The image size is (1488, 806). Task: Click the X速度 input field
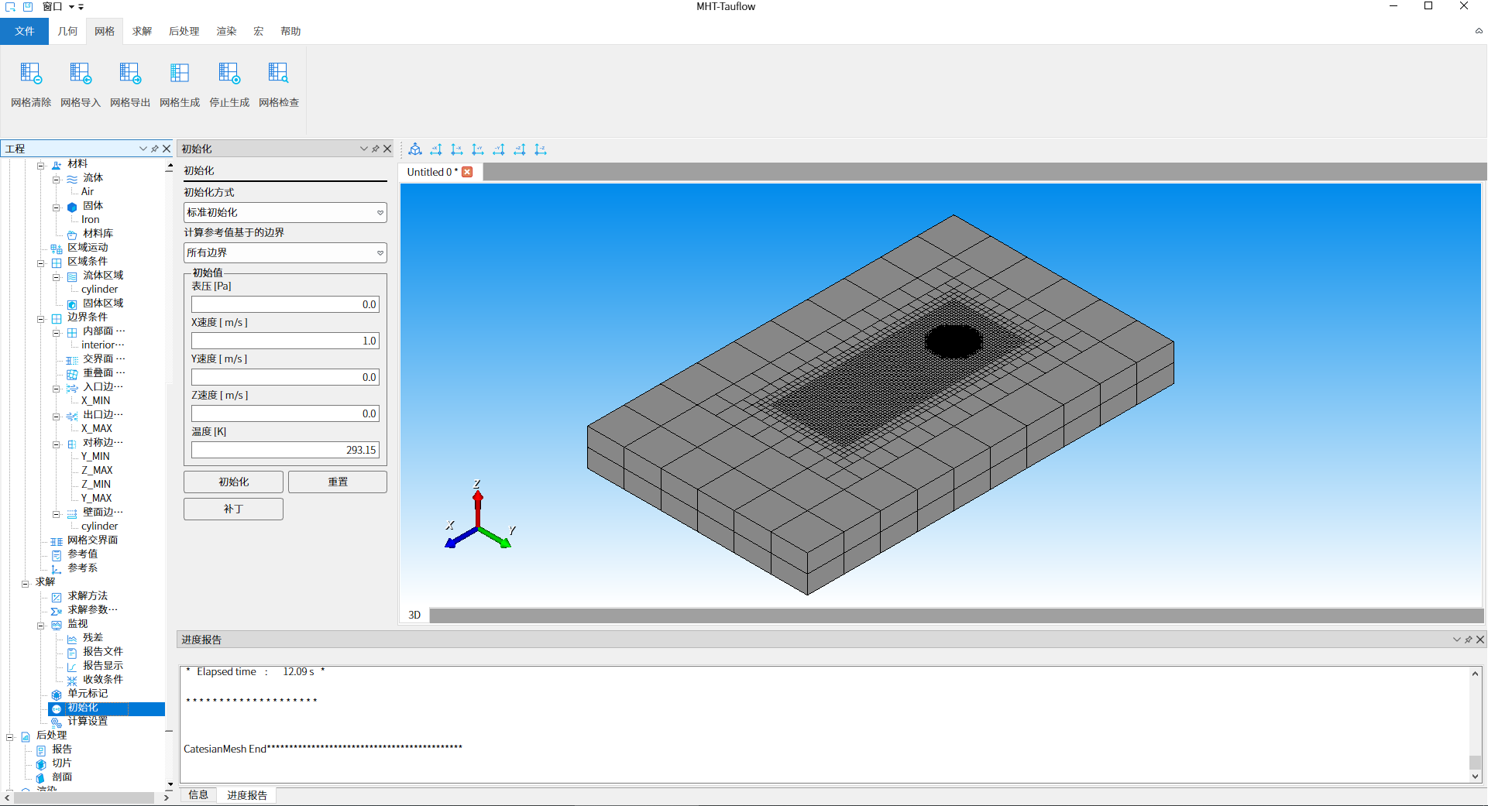tap(285, 341)
